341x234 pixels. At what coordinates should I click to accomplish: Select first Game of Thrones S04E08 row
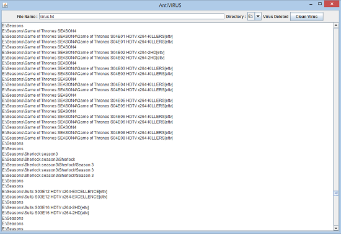87,133
